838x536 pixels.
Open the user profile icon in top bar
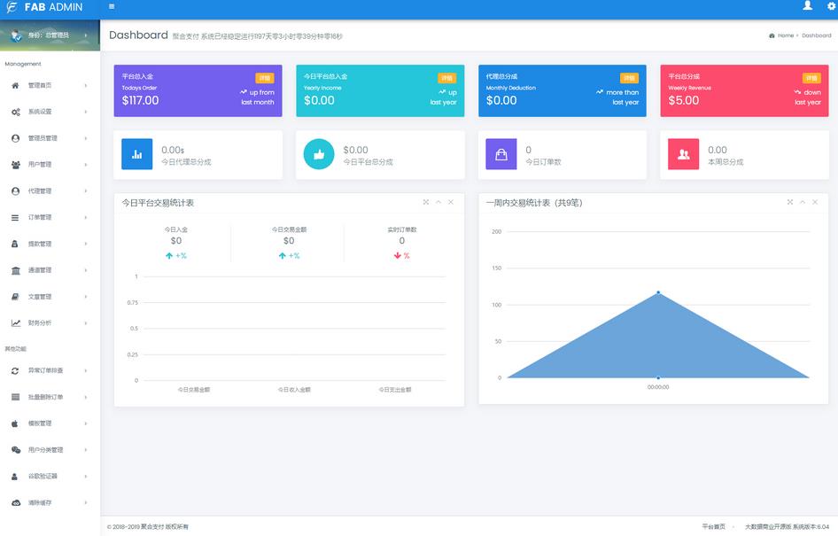(808, 5)
